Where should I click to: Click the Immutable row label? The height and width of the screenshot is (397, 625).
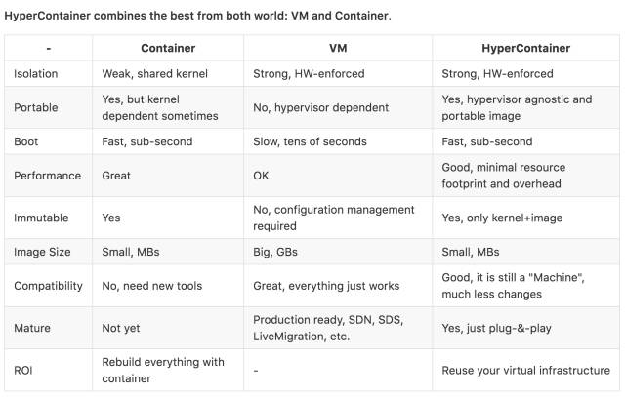(41, 218)
